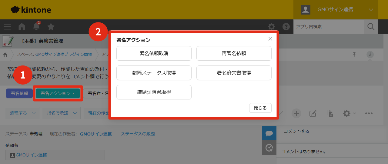Click 署名済文書取得 button
This screenshot has height=164, width=388.
(234, 73)
